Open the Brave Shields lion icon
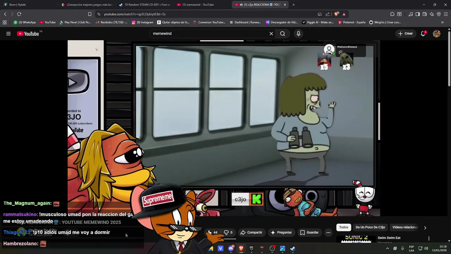The image size is (451, 254). pos(336,14)
